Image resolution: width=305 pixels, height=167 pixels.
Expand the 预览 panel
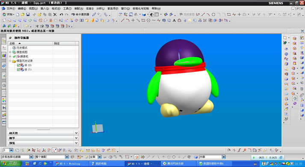coord(43,143)
